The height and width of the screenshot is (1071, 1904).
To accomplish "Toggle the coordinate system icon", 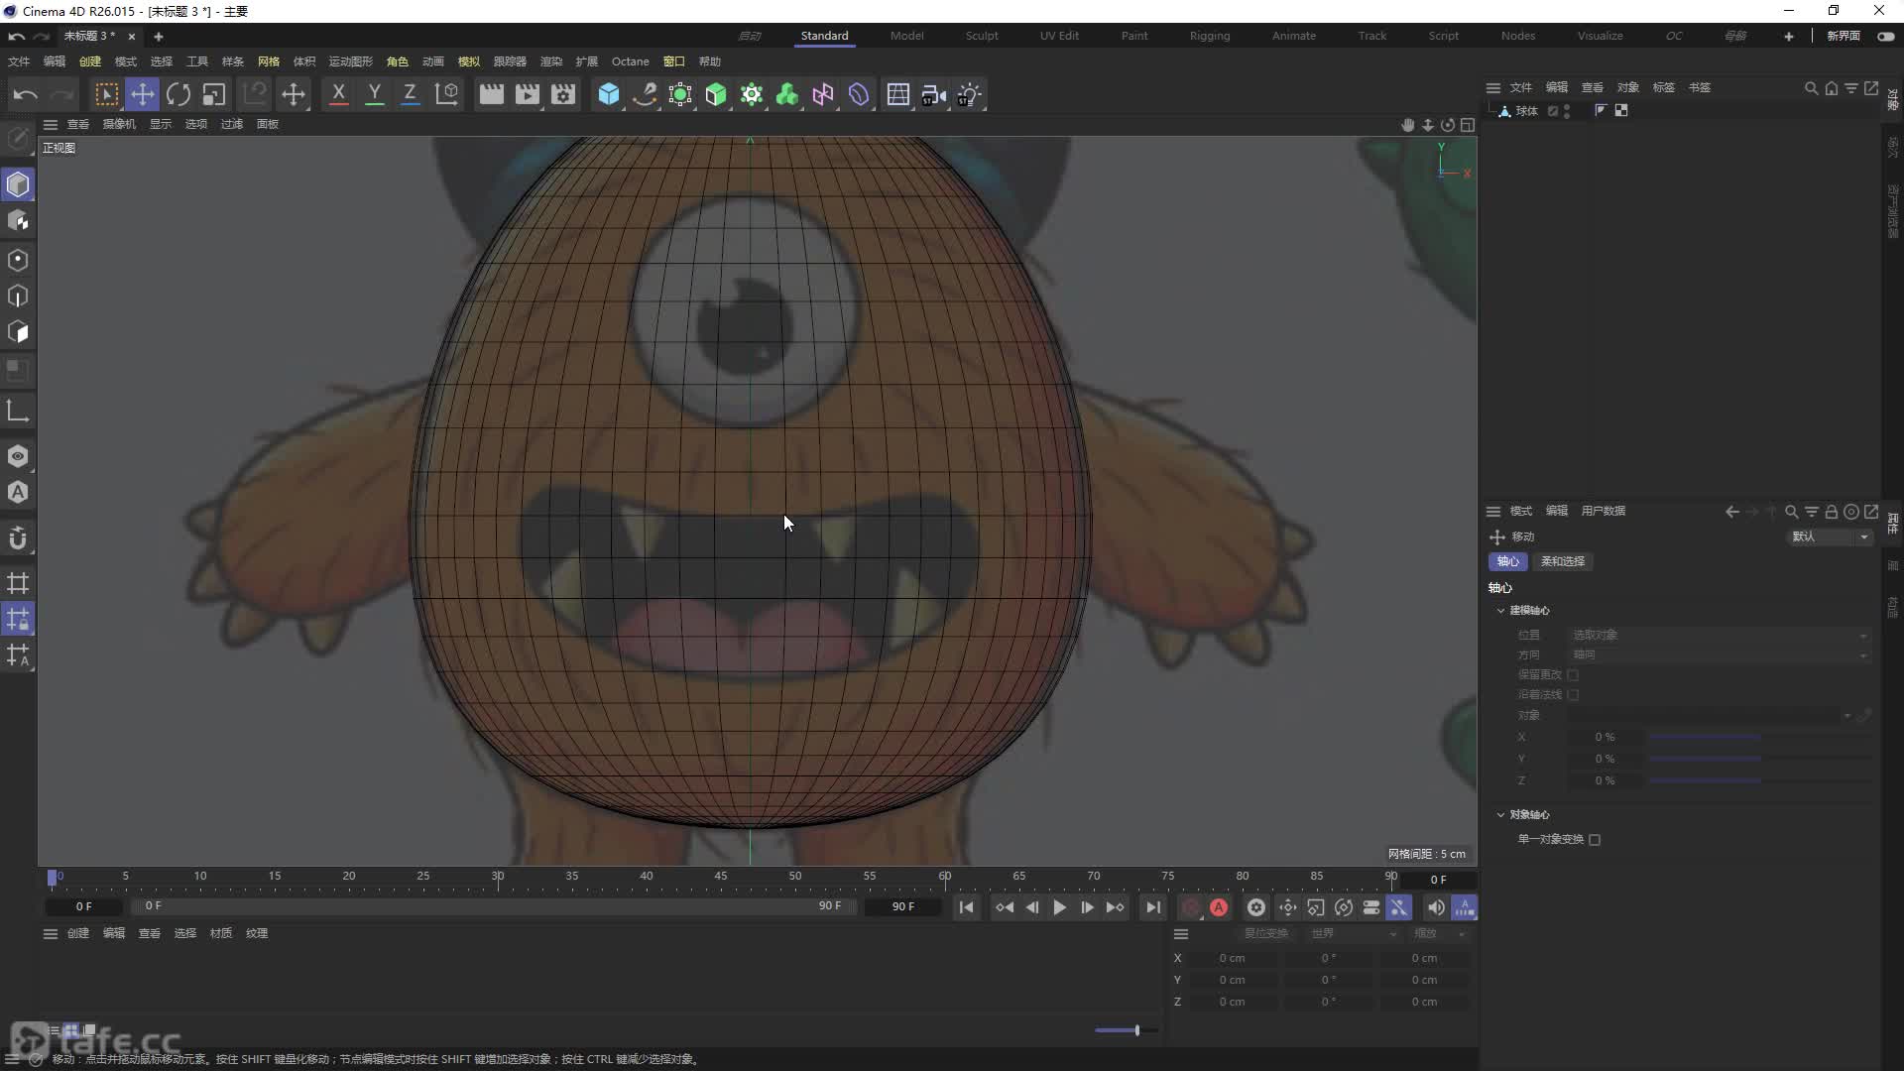I will coord(447,94).
